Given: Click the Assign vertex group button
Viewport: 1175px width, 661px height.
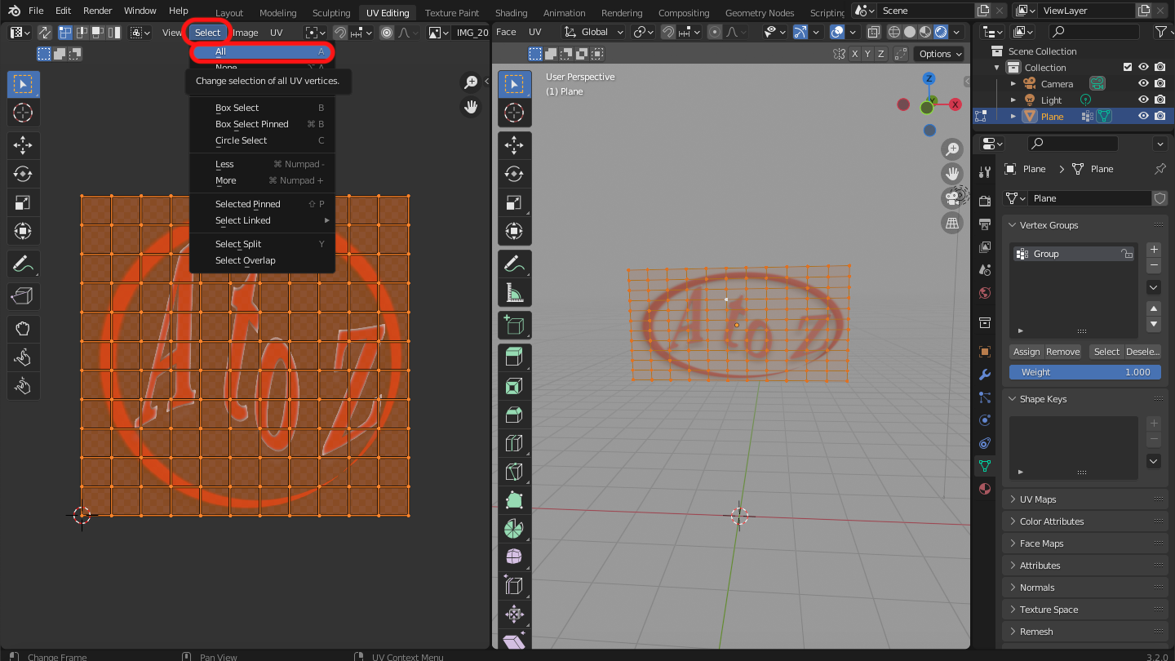Looking at the screenshot, I should [1026, 352].
